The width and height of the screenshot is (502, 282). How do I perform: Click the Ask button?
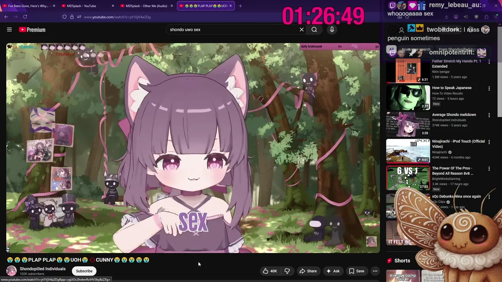(333, 271)
